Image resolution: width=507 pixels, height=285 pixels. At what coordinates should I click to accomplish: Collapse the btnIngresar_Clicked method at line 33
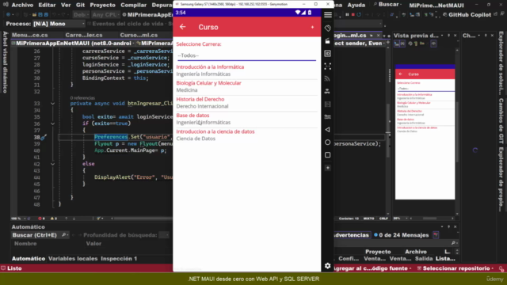click(52, 104)
